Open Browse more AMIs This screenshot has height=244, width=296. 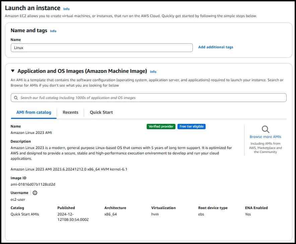[266, 137]
